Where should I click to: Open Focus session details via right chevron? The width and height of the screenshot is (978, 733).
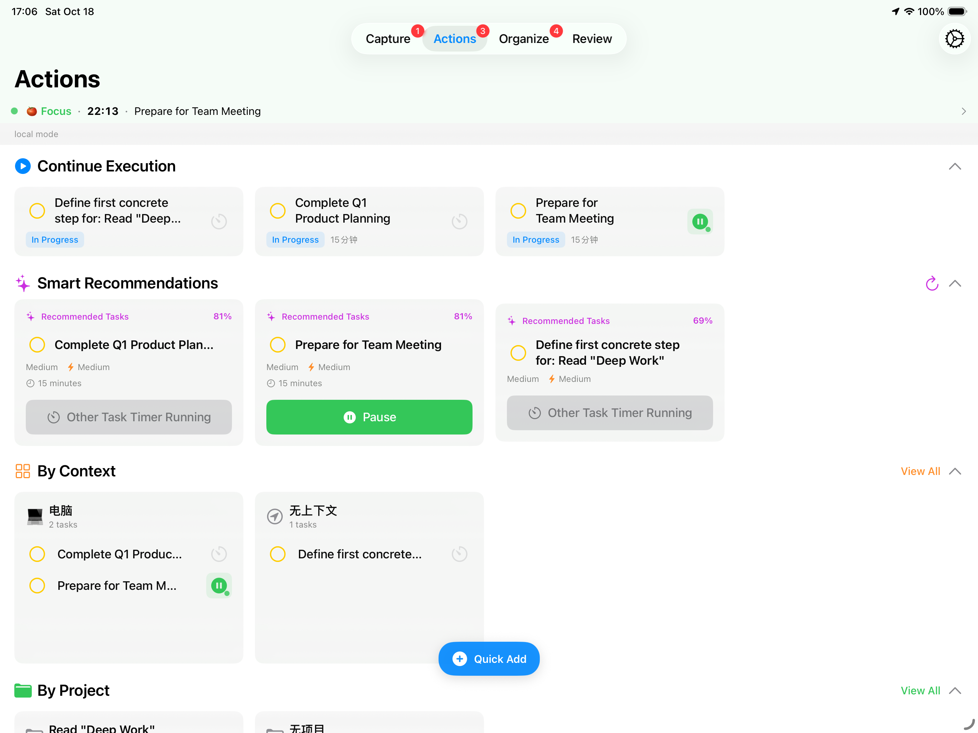963,111
